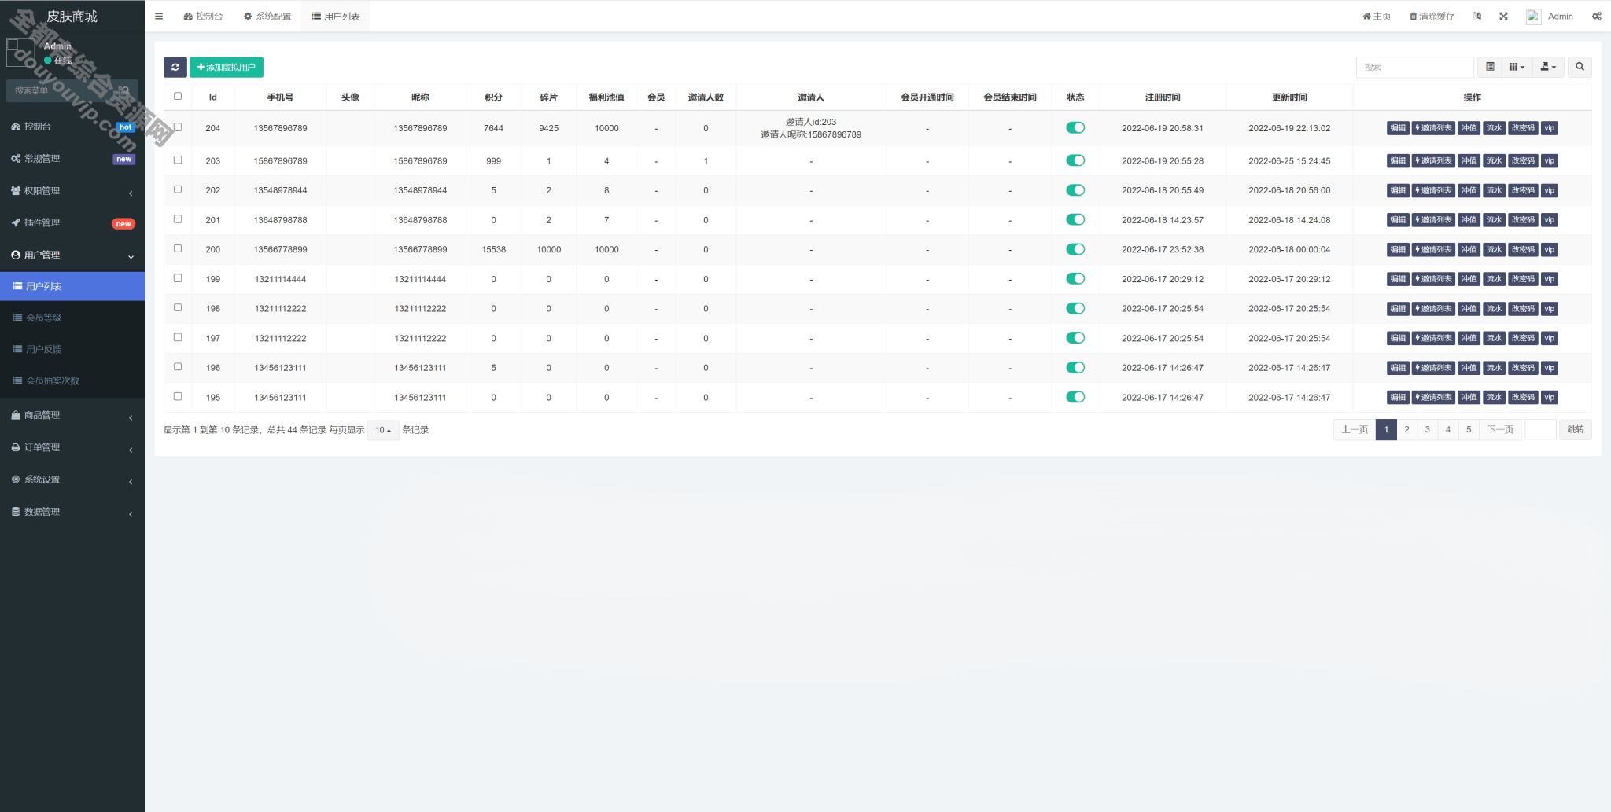Open 会员抽奖次数 in the sidebar
Viewport: 1611px width, 812px height.
coord(72,380)
